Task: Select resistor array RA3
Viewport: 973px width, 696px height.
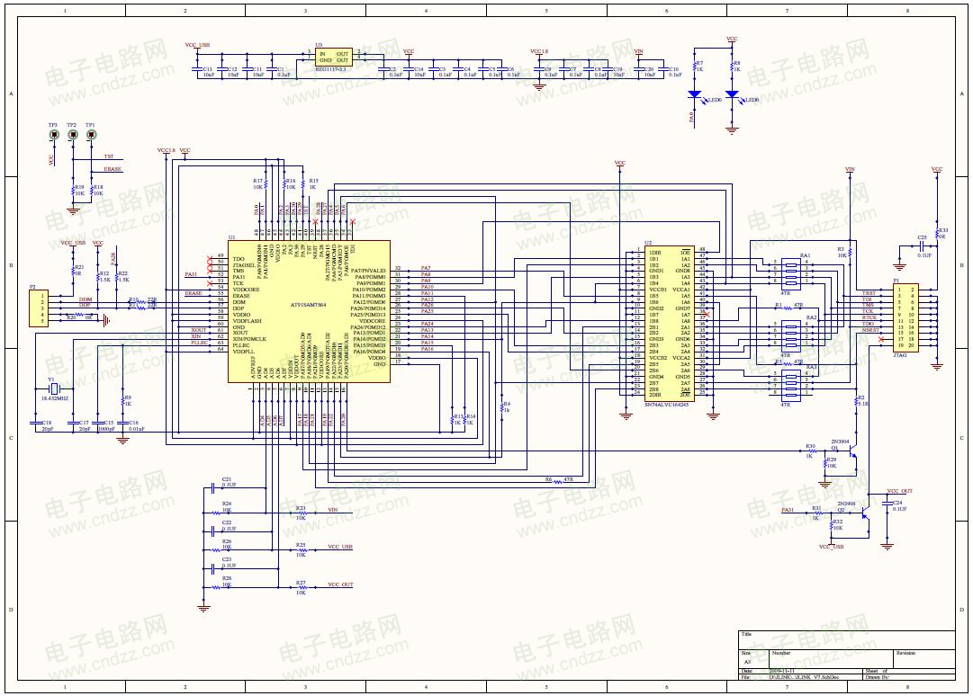Action: point(791,386)
